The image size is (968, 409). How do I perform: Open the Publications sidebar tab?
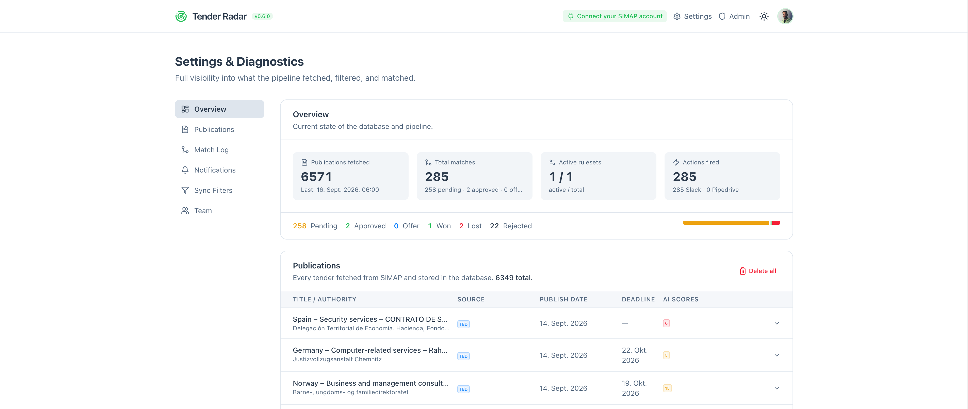(x=219, y=129)
